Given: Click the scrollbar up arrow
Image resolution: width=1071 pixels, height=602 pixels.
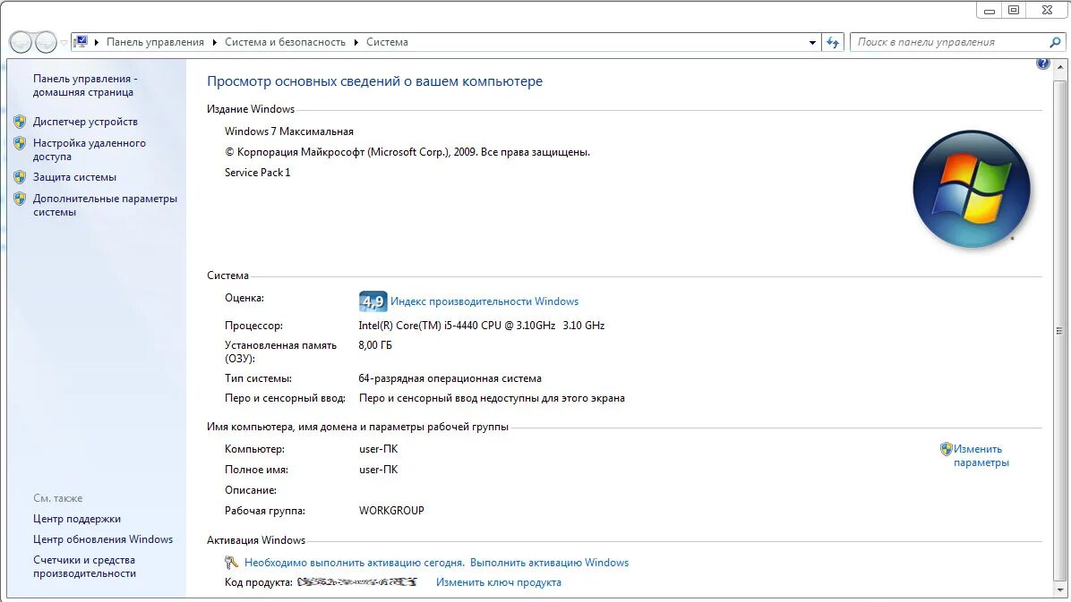Looking at the screenshot, I should pos(1060,68).
